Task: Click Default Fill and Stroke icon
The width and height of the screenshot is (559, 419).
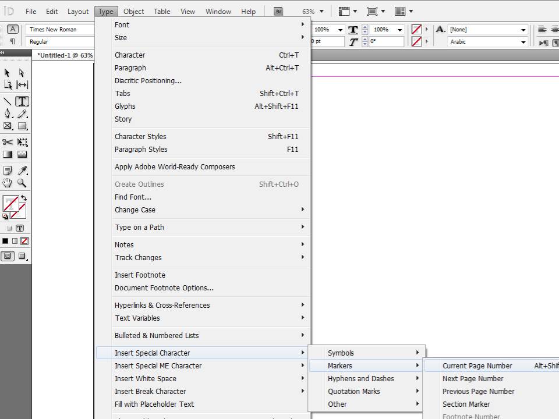Action: 5,216
